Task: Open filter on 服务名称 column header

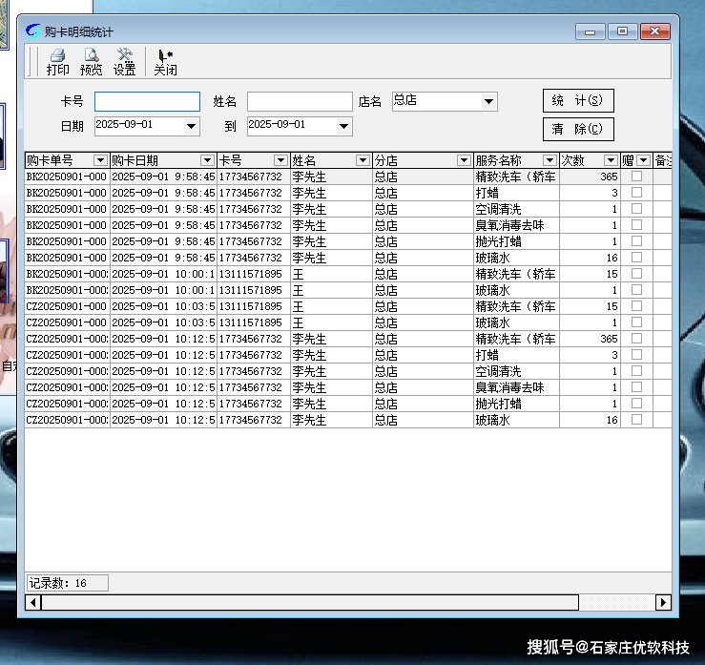Action: coord(549,160)
